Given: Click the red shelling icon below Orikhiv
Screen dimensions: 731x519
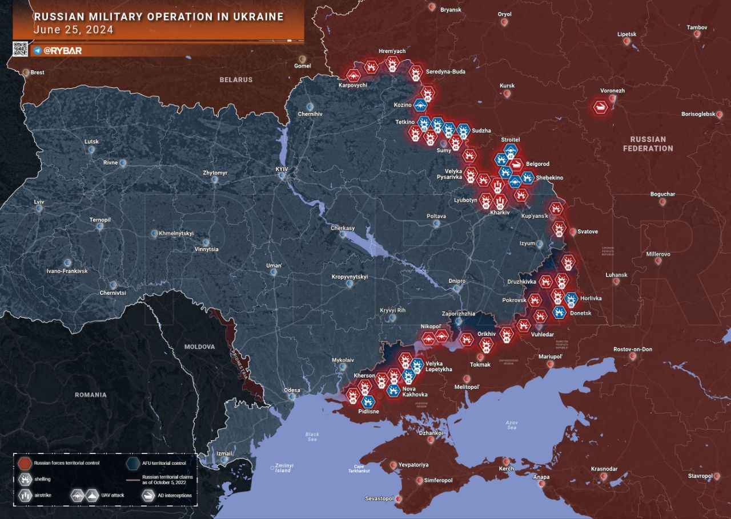Looking at the screenshot, I should pos(486,344).
